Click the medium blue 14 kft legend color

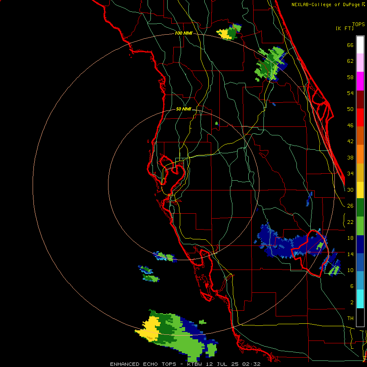coord(360,262)
